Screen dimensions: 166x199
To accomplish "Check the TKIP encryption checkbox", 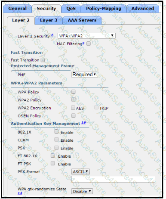I will click(96, 107).
